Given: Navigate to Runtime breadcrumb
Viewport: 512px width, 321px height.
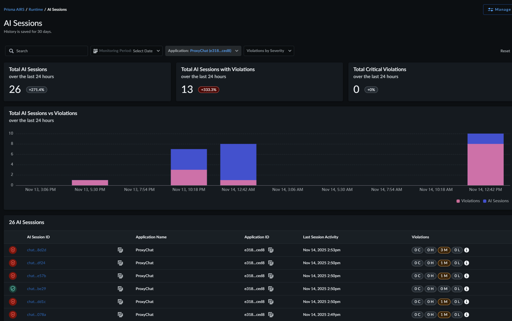Looking at the screenshot, I should (36, 10).
